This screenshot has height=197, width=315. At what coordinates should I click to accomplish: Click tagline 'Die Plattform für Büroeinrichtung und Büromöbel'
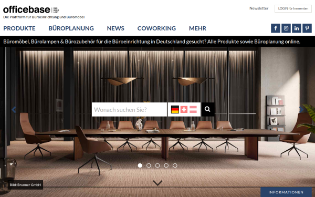(44, 17)
